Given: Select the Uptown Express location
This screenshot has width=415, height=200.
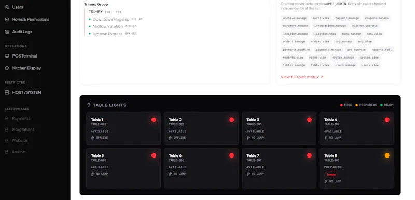Looking at the screenshot, I should (107, 34).
